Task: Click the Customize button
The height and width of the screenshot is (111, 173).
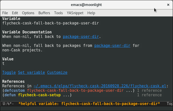Action: click(x=57, y=73)
